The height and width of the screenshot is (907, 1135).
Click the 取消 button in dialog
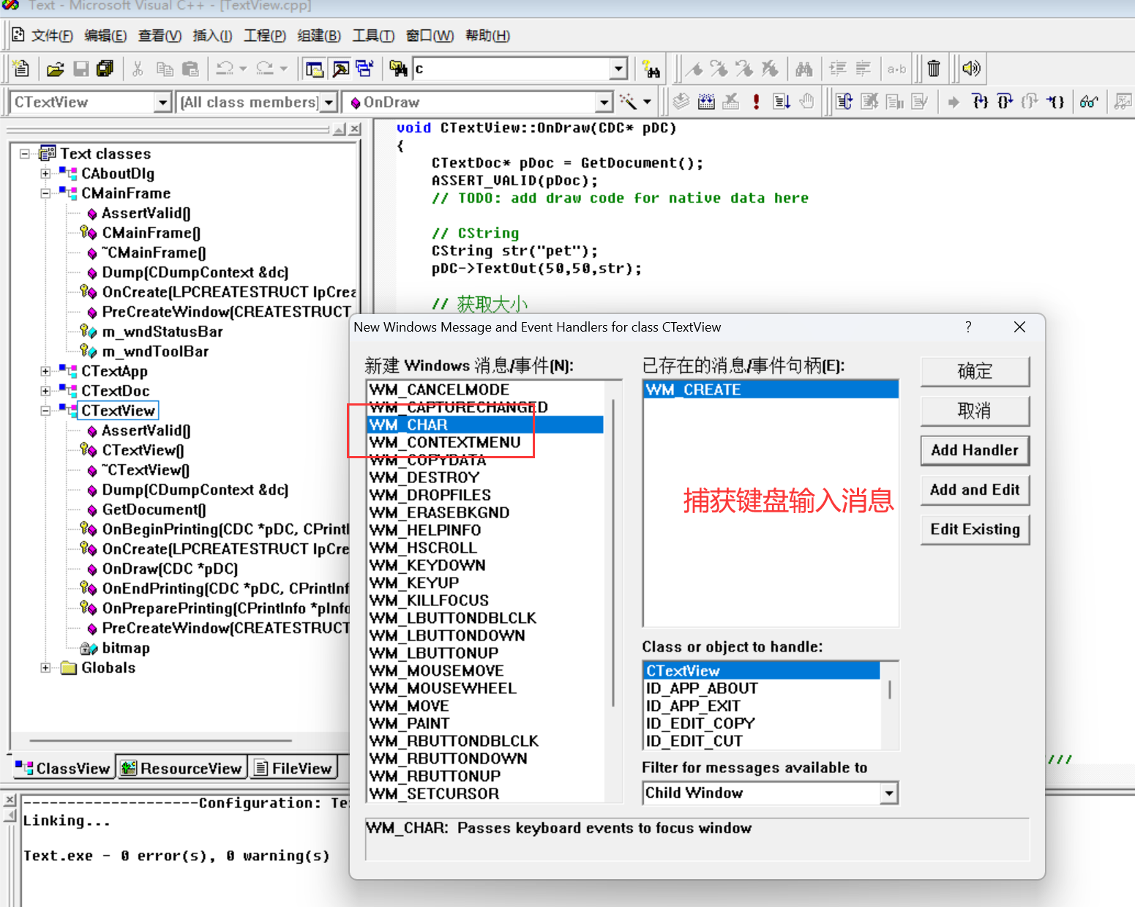(975, 411)
